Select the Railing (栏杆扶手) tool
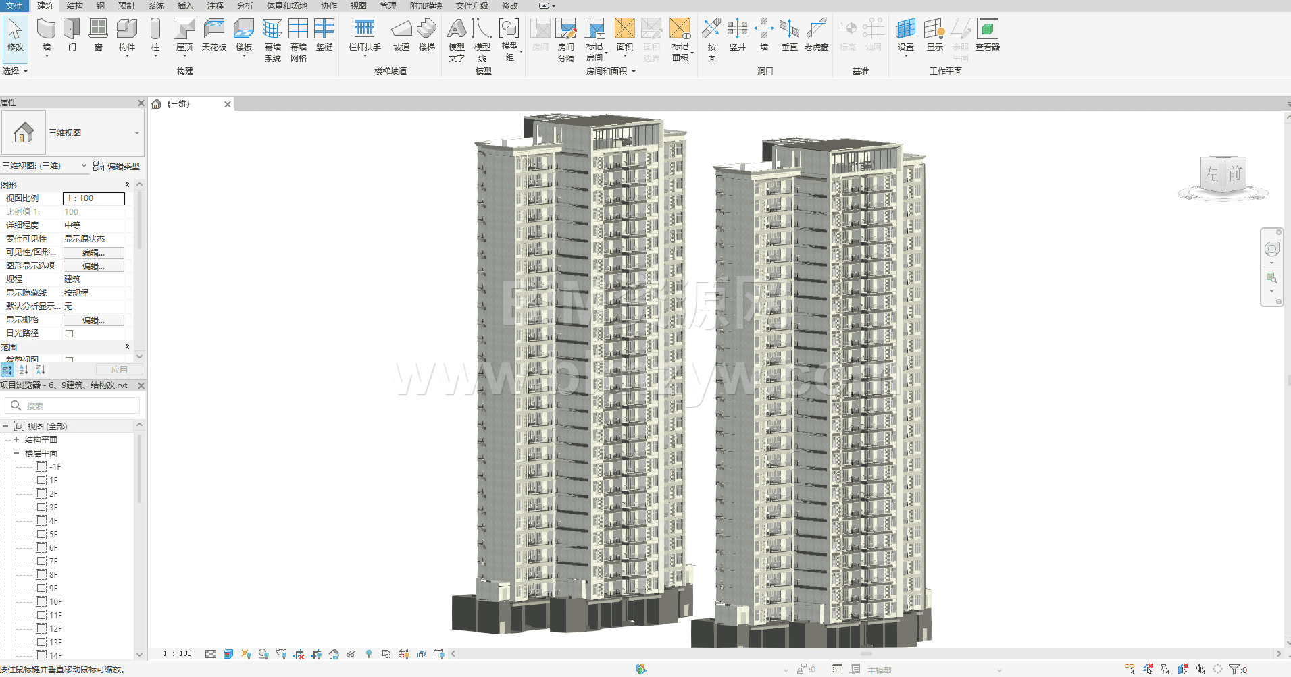The width and height of the screenshot is (1291, 677). [364, 35]
